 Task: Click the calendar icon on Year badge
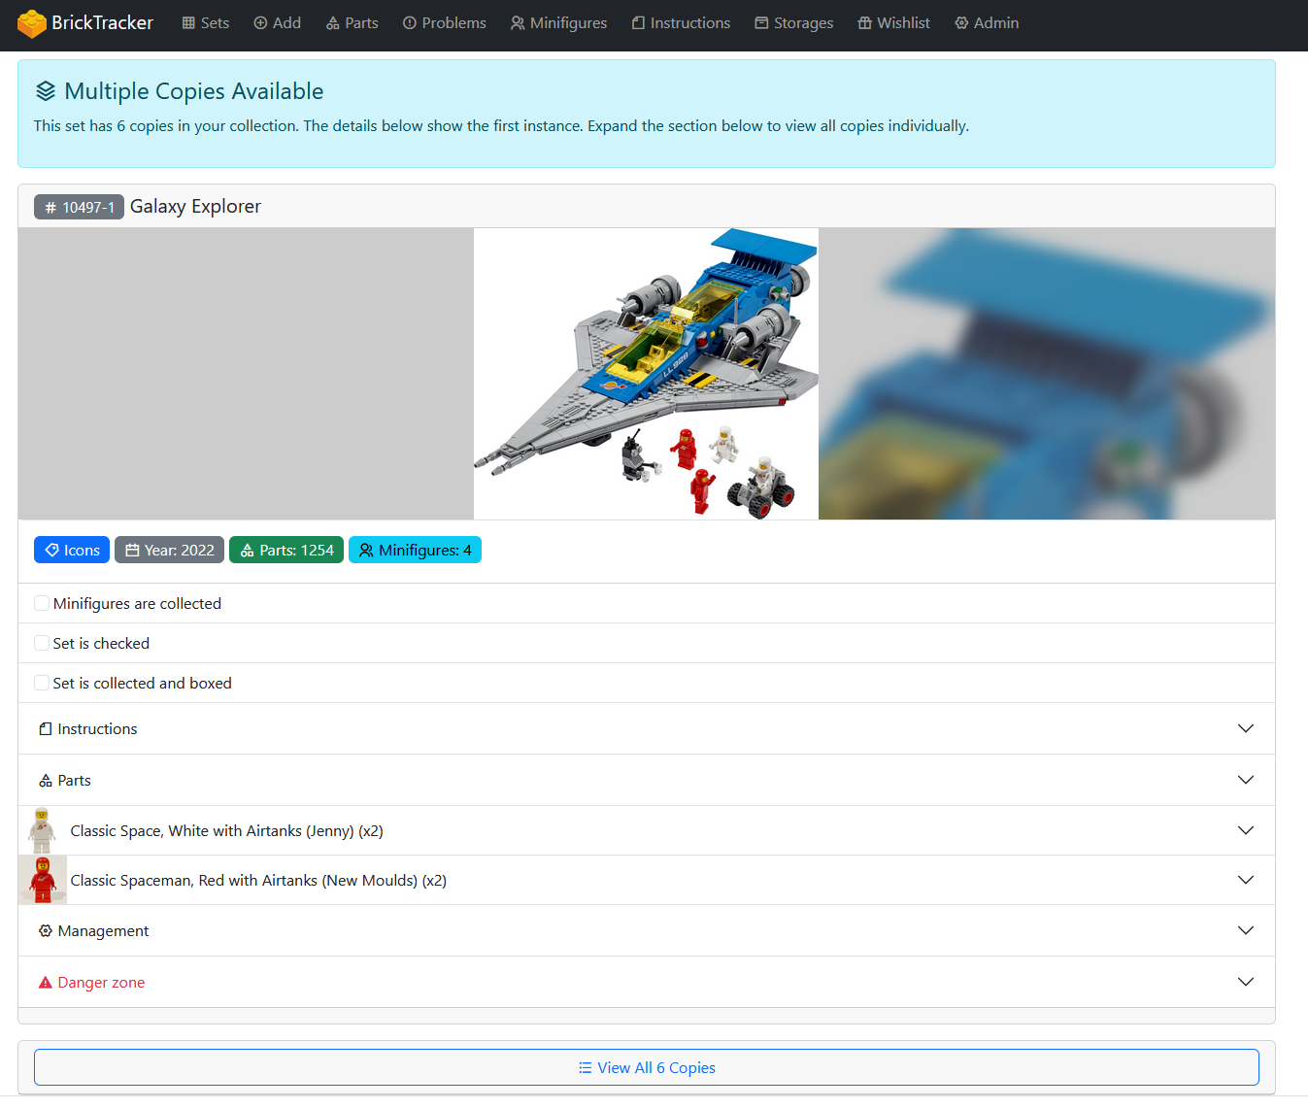tap(133, 551)
